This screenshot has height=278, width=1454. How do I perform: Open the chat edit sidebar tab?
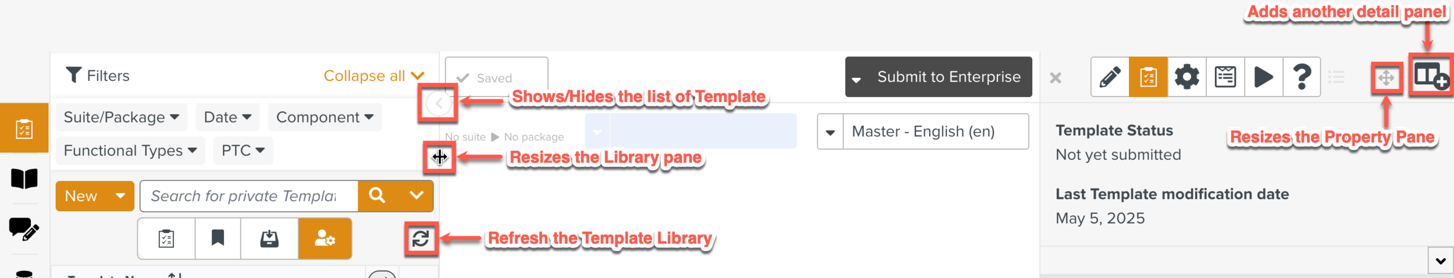tap(24, 229)
